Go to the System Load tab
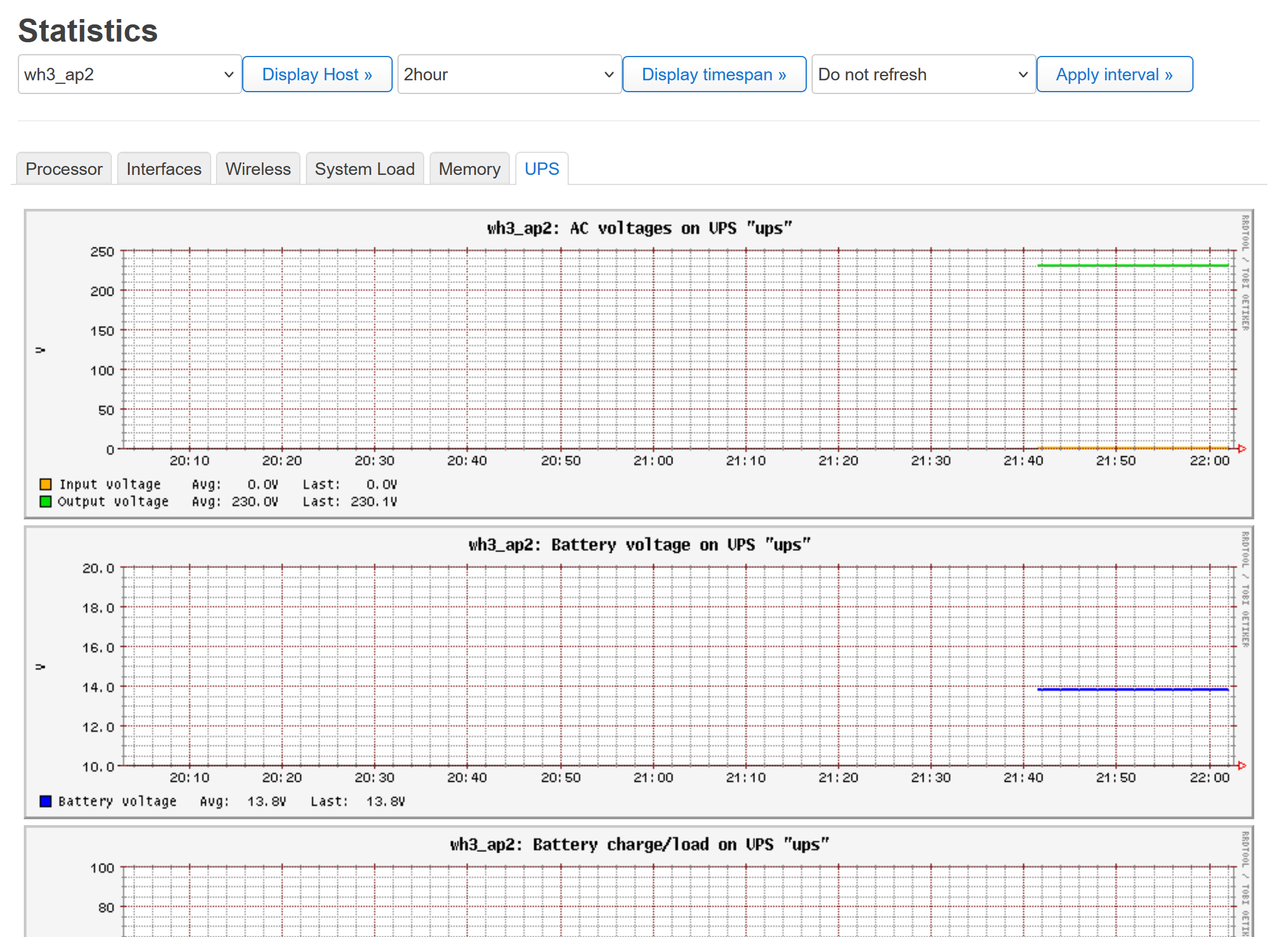This screenshot has width=1281, height=937. point(364,169)
